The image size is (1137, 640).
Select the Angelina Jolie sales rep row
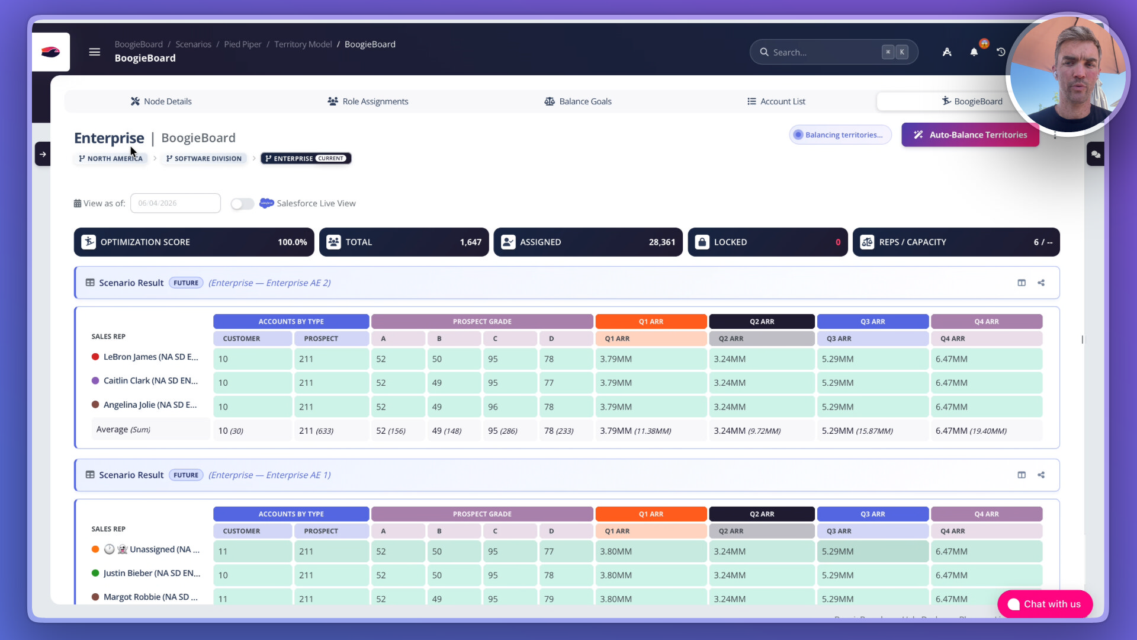(x=567, y=407)
